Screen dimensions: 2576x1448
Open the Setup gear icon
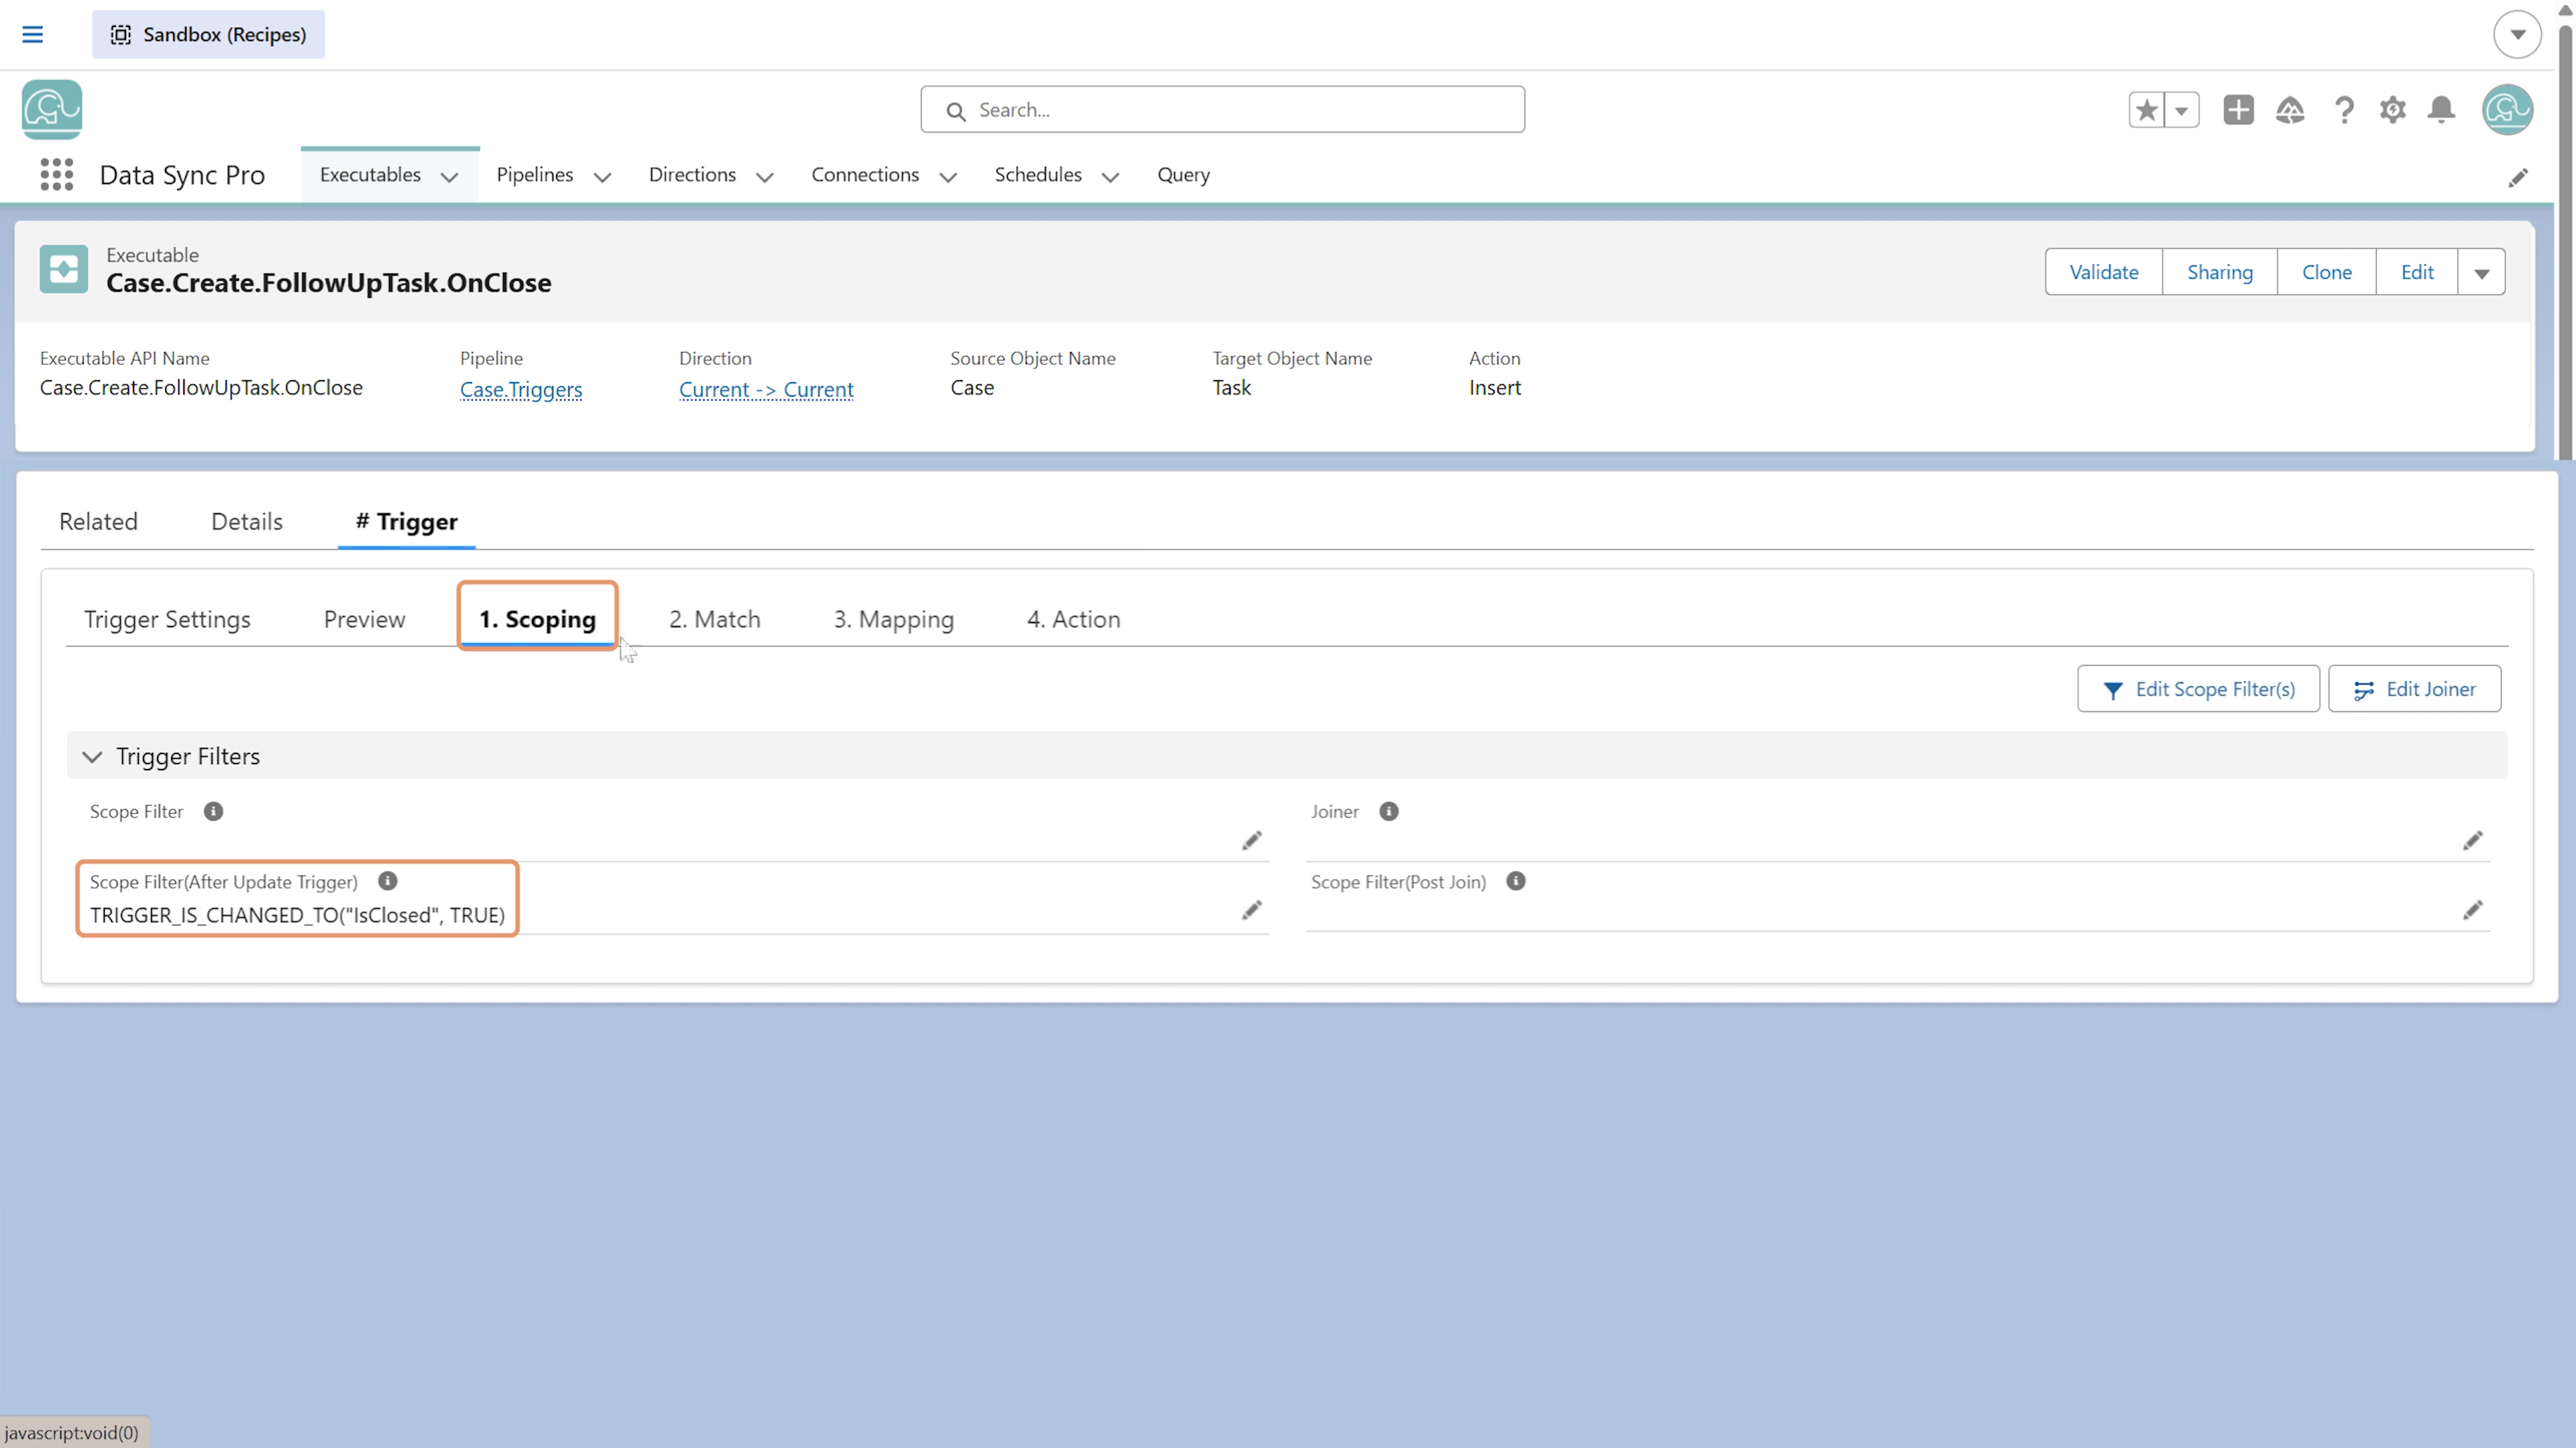(2392, 110)
